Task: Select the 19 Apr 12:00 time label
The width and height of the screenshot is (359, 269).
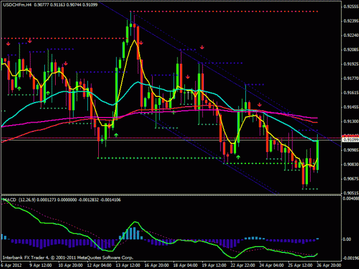Action: pyautogui.click(x=214, y=266)
